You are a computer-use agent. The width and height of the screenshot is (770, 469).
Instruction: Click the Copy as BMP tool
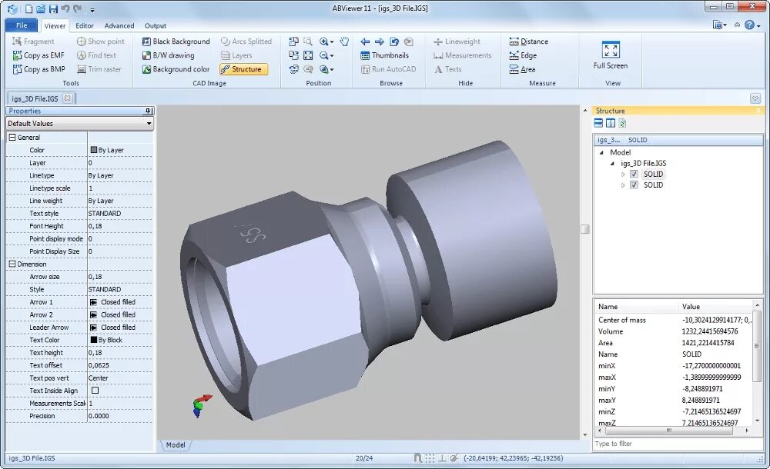[x=38, y=69]
